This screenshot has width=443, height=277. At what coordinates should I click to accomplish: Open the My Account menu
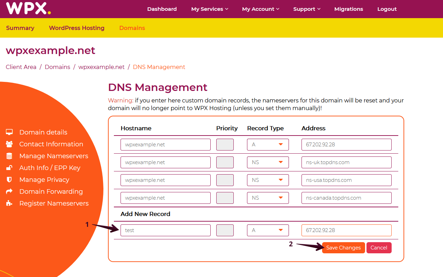pyautogui.click(x=261, y=9)
